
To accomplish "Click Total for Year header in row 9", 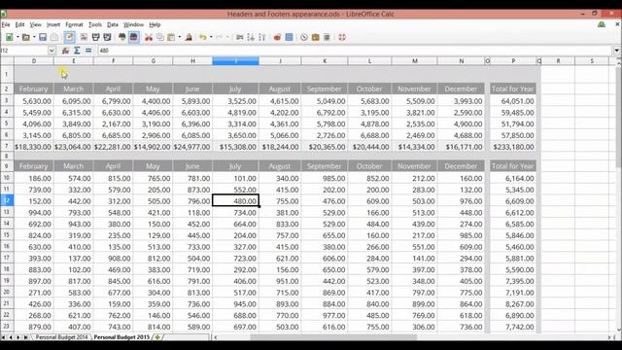I will 513,166.
